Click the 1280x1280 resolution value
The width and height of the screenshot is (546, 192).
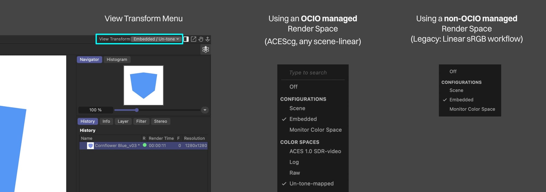196,146
